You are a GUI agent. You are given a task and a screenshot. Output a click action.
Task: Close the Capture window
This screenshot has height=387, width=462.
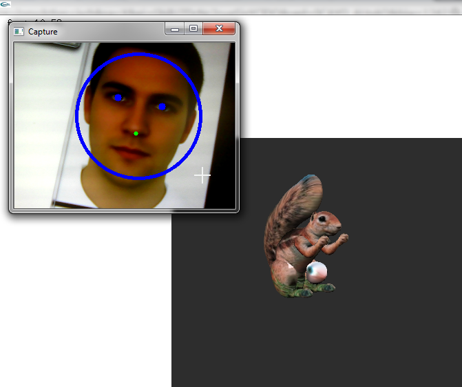coord(220,29)
